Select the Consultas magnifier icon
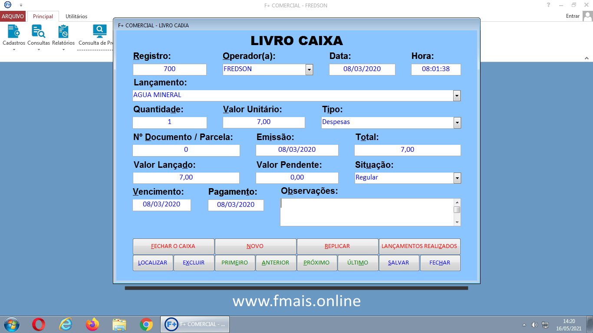The width and height of the screenshot is (593, 333). pos(38,35)
